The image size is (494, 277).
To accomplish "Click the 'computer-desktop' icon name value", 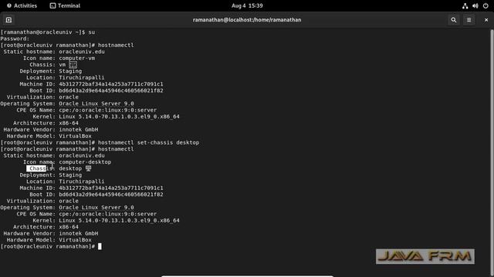I will 85,162.
